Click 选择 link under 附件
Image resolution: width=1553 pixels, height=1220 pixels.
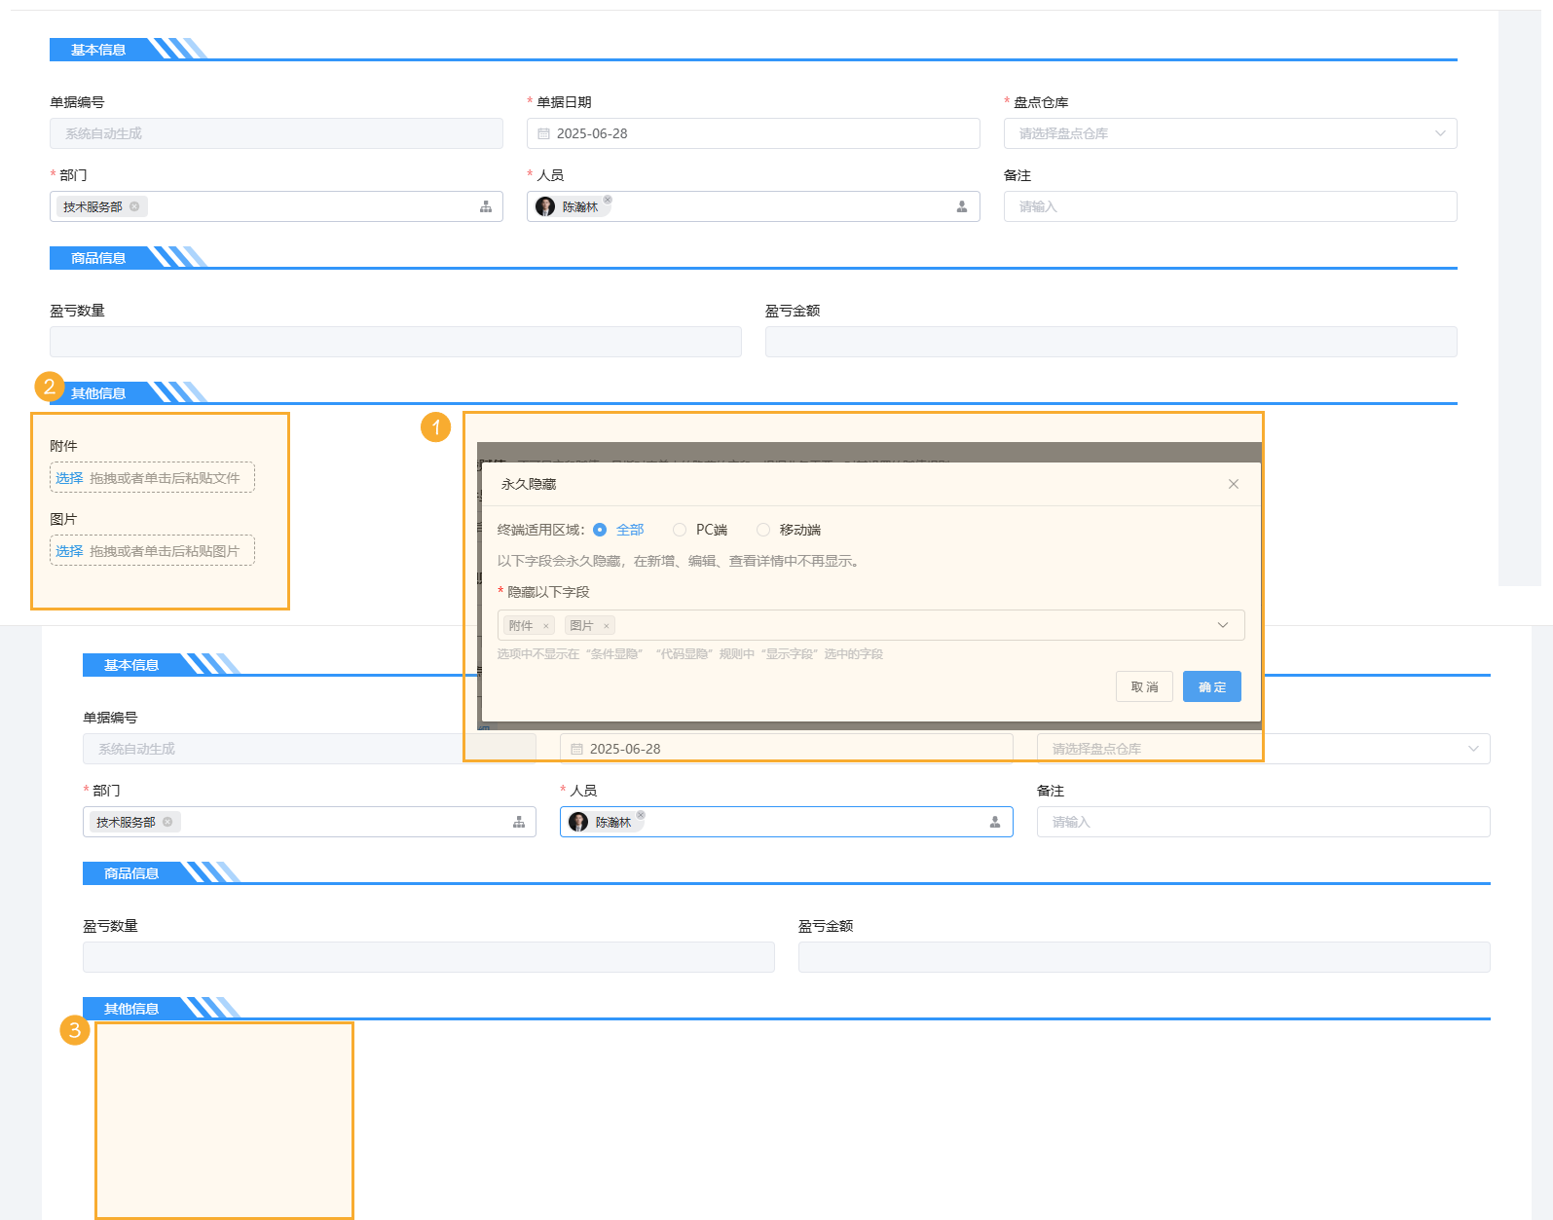[x=69, y=478]
